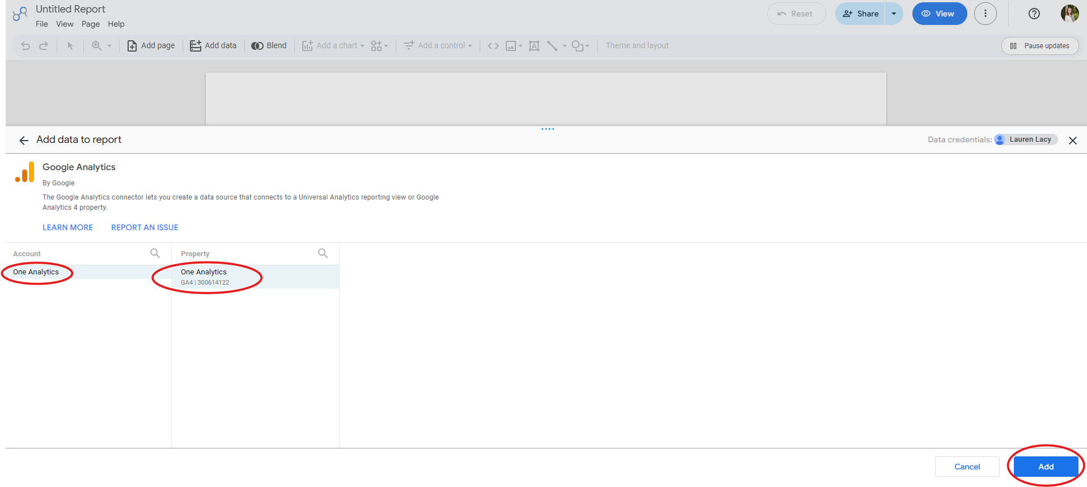
Task: Click the Google Analytics connector logo
Action: (25, 172)
